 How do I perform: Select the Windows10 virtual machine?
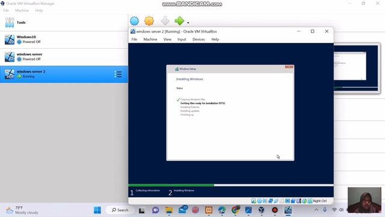coord(64,39)
